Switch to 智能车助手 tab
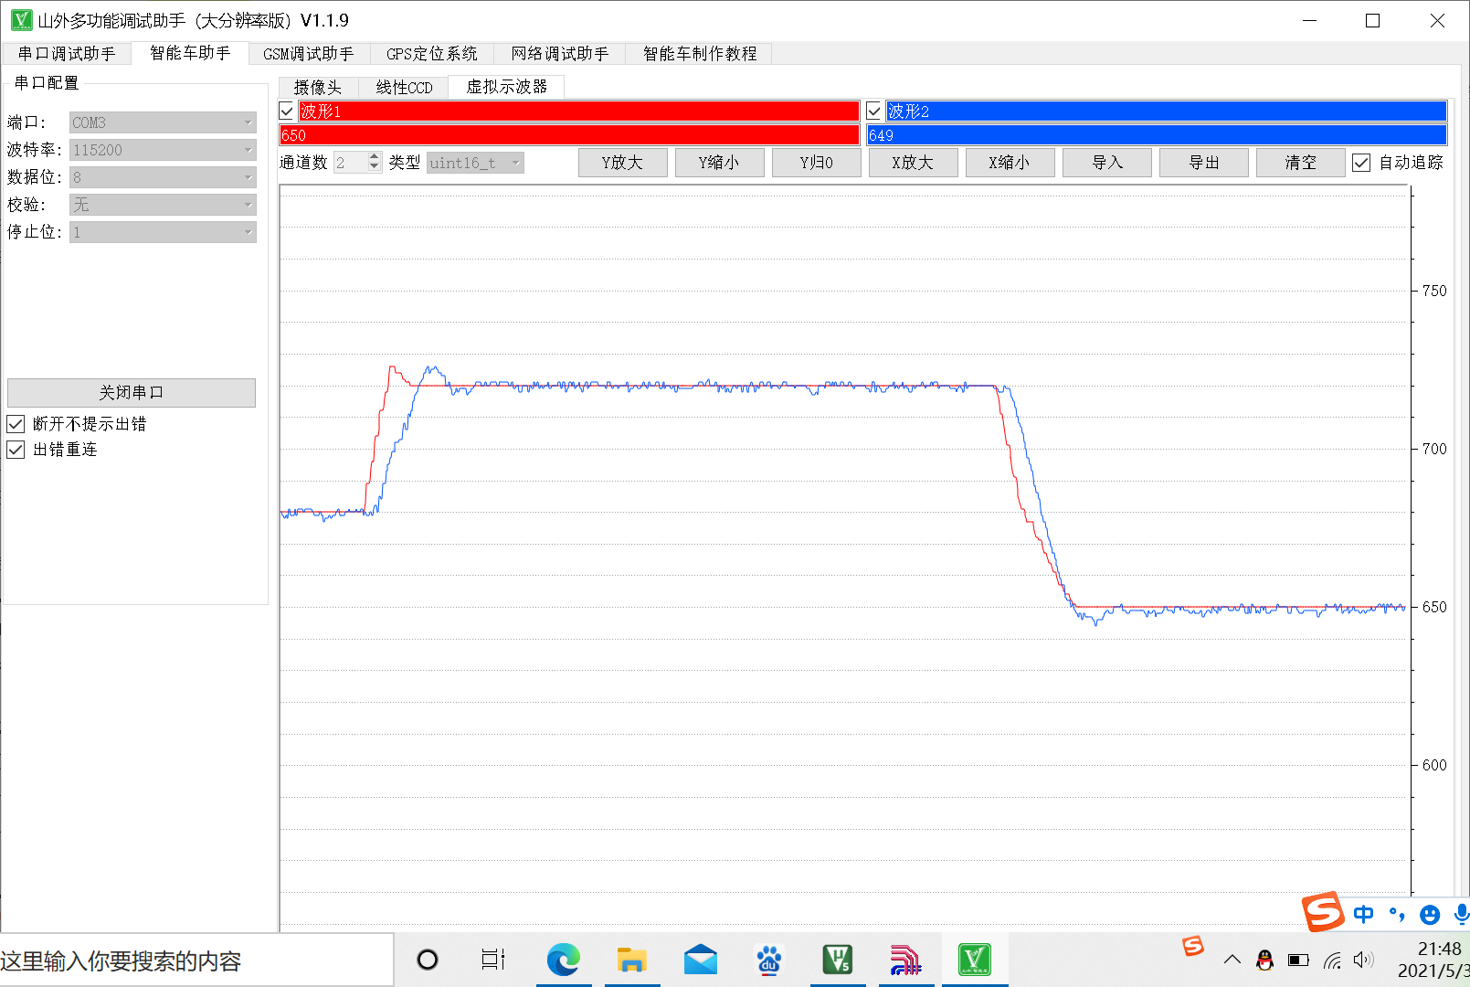This screenshot has width=1470, height=987. pos(190,53)
